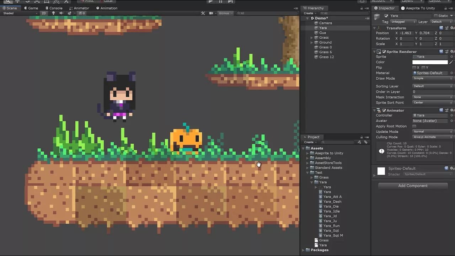
Task: Open Project panel Create menu
Action: 310,142
